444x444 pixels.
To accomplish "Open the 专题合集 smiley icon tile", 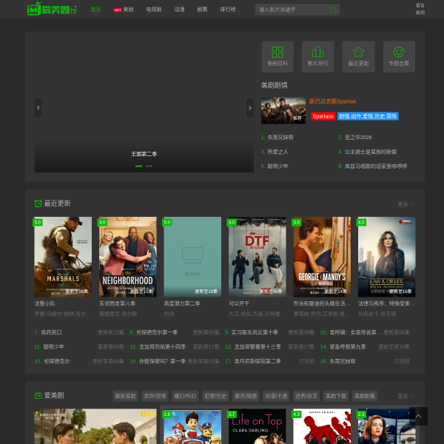I will pyautogui.click(x=399, y=57).
